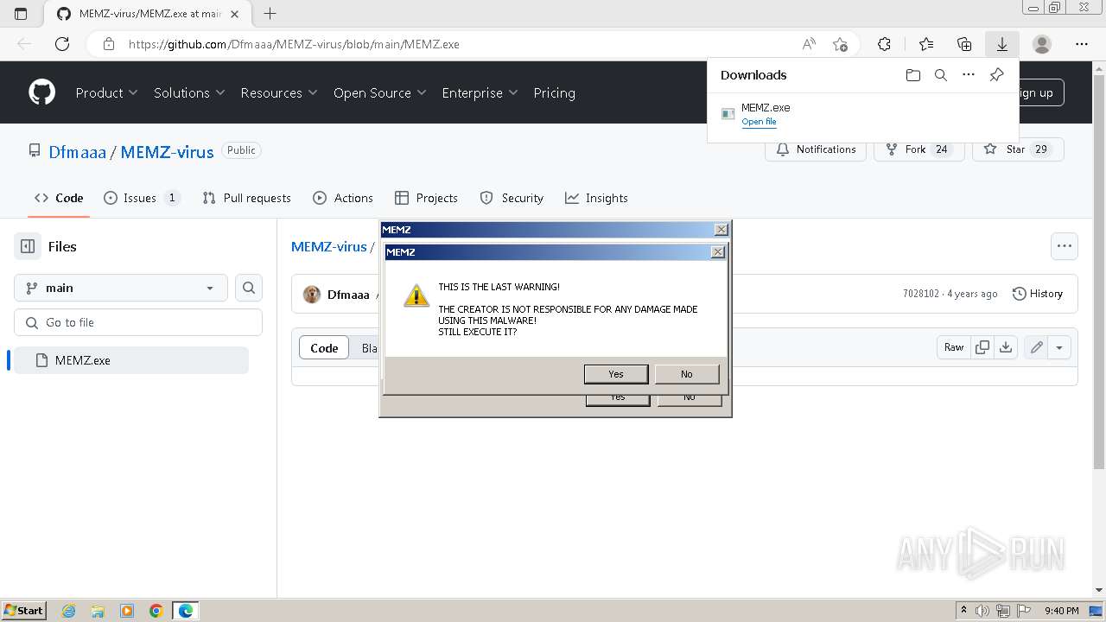Open the Favorites star-list icon
This screenshot has height=622, width=1106.
926,44
